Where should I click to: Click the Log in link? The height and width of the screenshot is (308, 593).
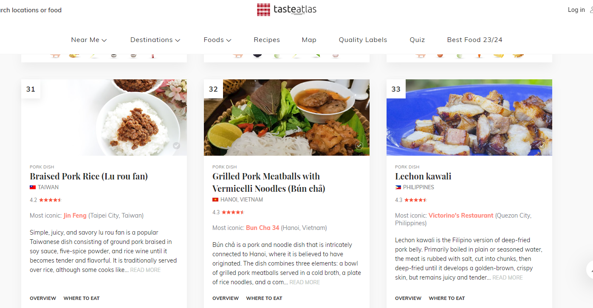[576, 10]
